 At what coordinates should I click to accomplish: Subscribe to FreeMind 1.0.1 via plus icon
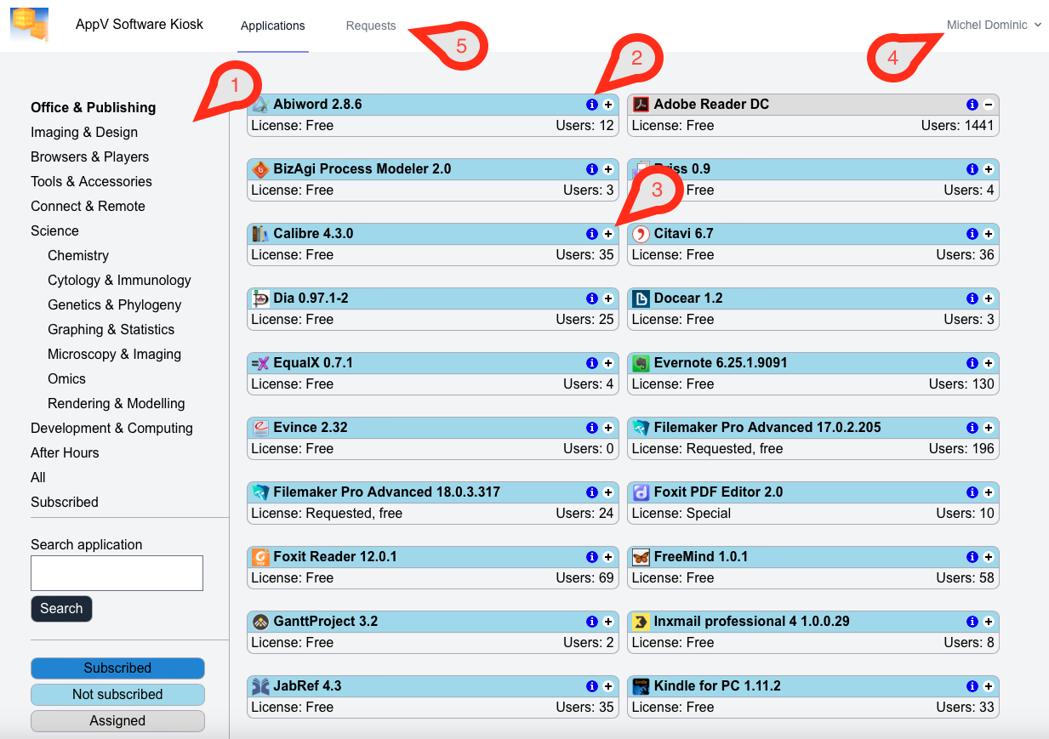coord(989,557)
